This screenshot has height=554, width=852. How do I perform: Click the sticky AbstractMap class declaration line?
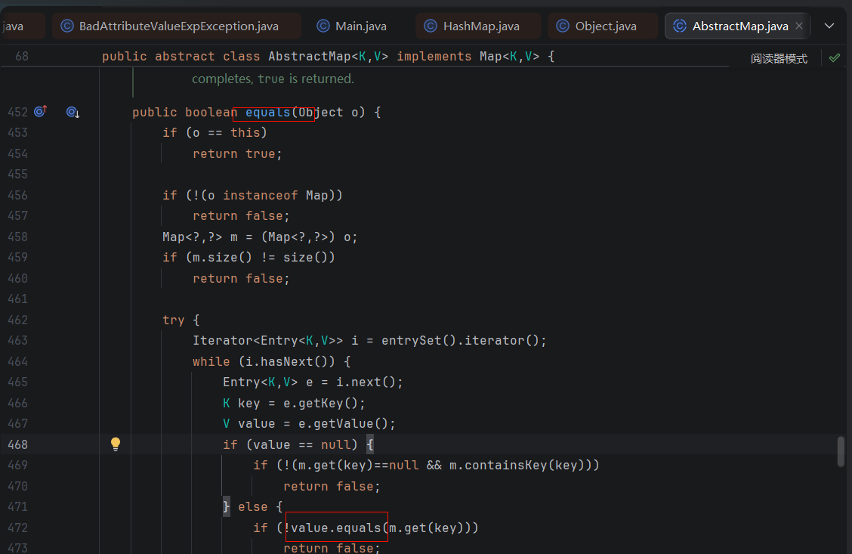pyautogui.click(x=328, y=57)
